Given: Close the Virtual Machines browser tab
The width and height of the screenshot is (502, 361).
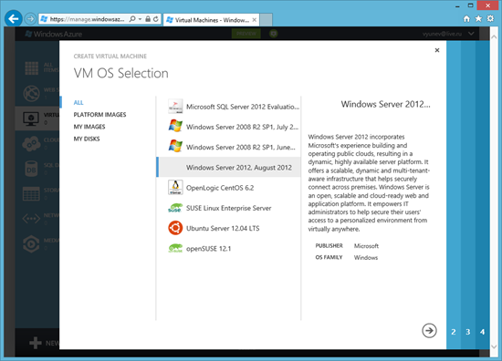Looking at the screenshot, I should (x=255, y=20).
